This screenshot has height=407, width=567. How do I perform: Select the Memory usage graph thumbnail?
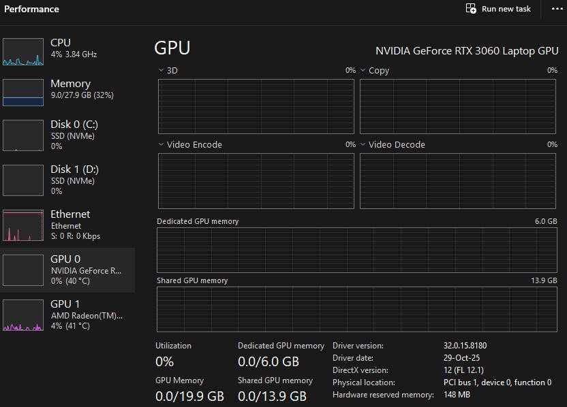[23, 93]
